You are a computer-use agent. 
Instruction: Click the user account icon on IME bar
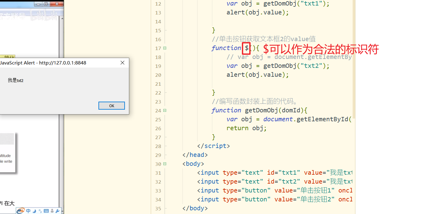(52, 211)
